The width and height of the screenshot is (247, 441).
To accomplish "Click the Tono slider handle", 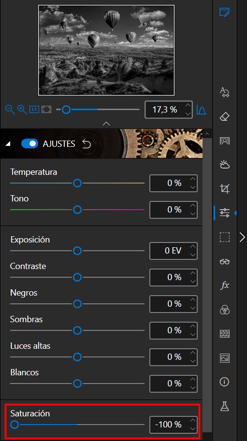I will pyautogui.click(x=77, y=210).
